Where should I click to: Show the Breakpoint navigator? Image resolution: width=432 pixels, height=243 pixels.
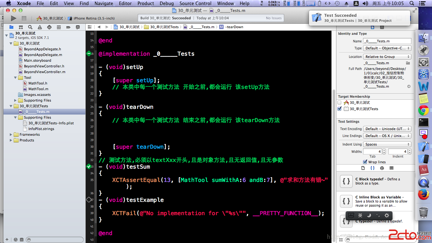click(68, 27)
